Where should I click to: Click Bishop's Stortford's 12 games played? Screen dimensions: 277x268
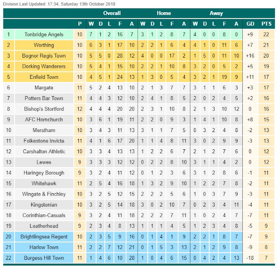click(x=80, y=109)
